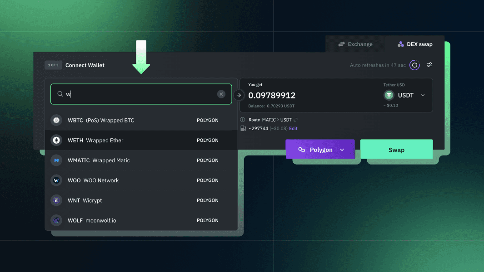Click the POLYGON label on WOLF row
The height and width of the screenshot is (272, 484).
click(x=207, y=220)
